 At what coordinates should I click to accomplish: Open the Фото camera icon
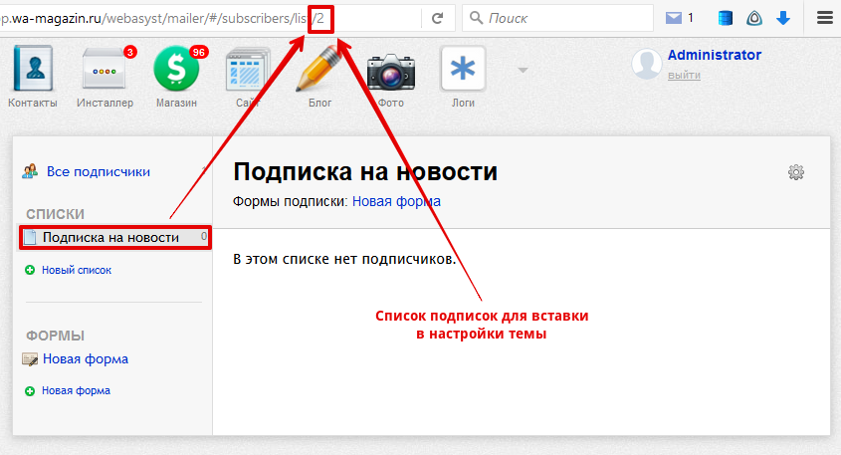(391, 72)
